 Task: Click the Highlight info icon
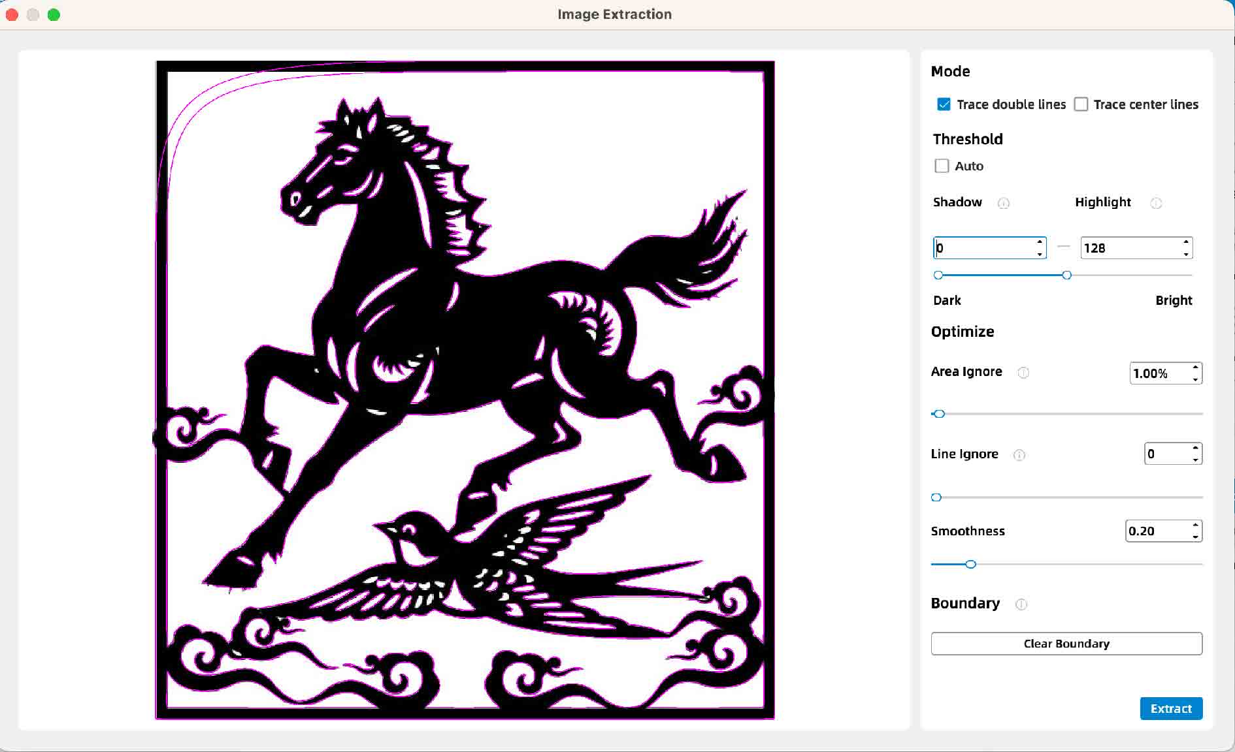point(1156,203)
